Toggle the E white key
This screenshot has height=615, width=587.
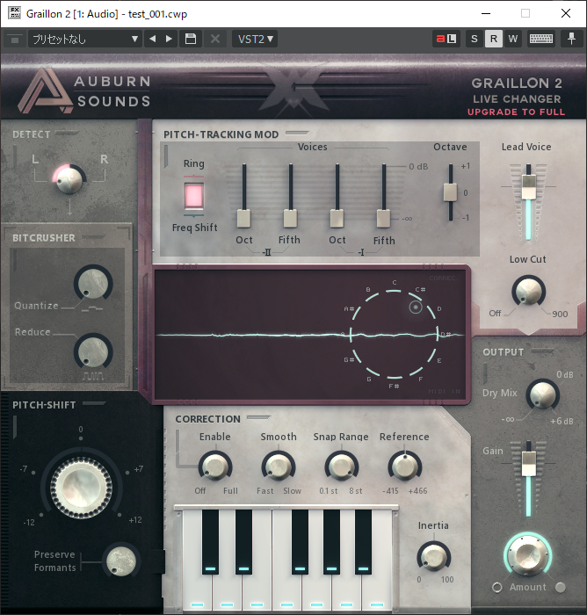pos(257,594)
